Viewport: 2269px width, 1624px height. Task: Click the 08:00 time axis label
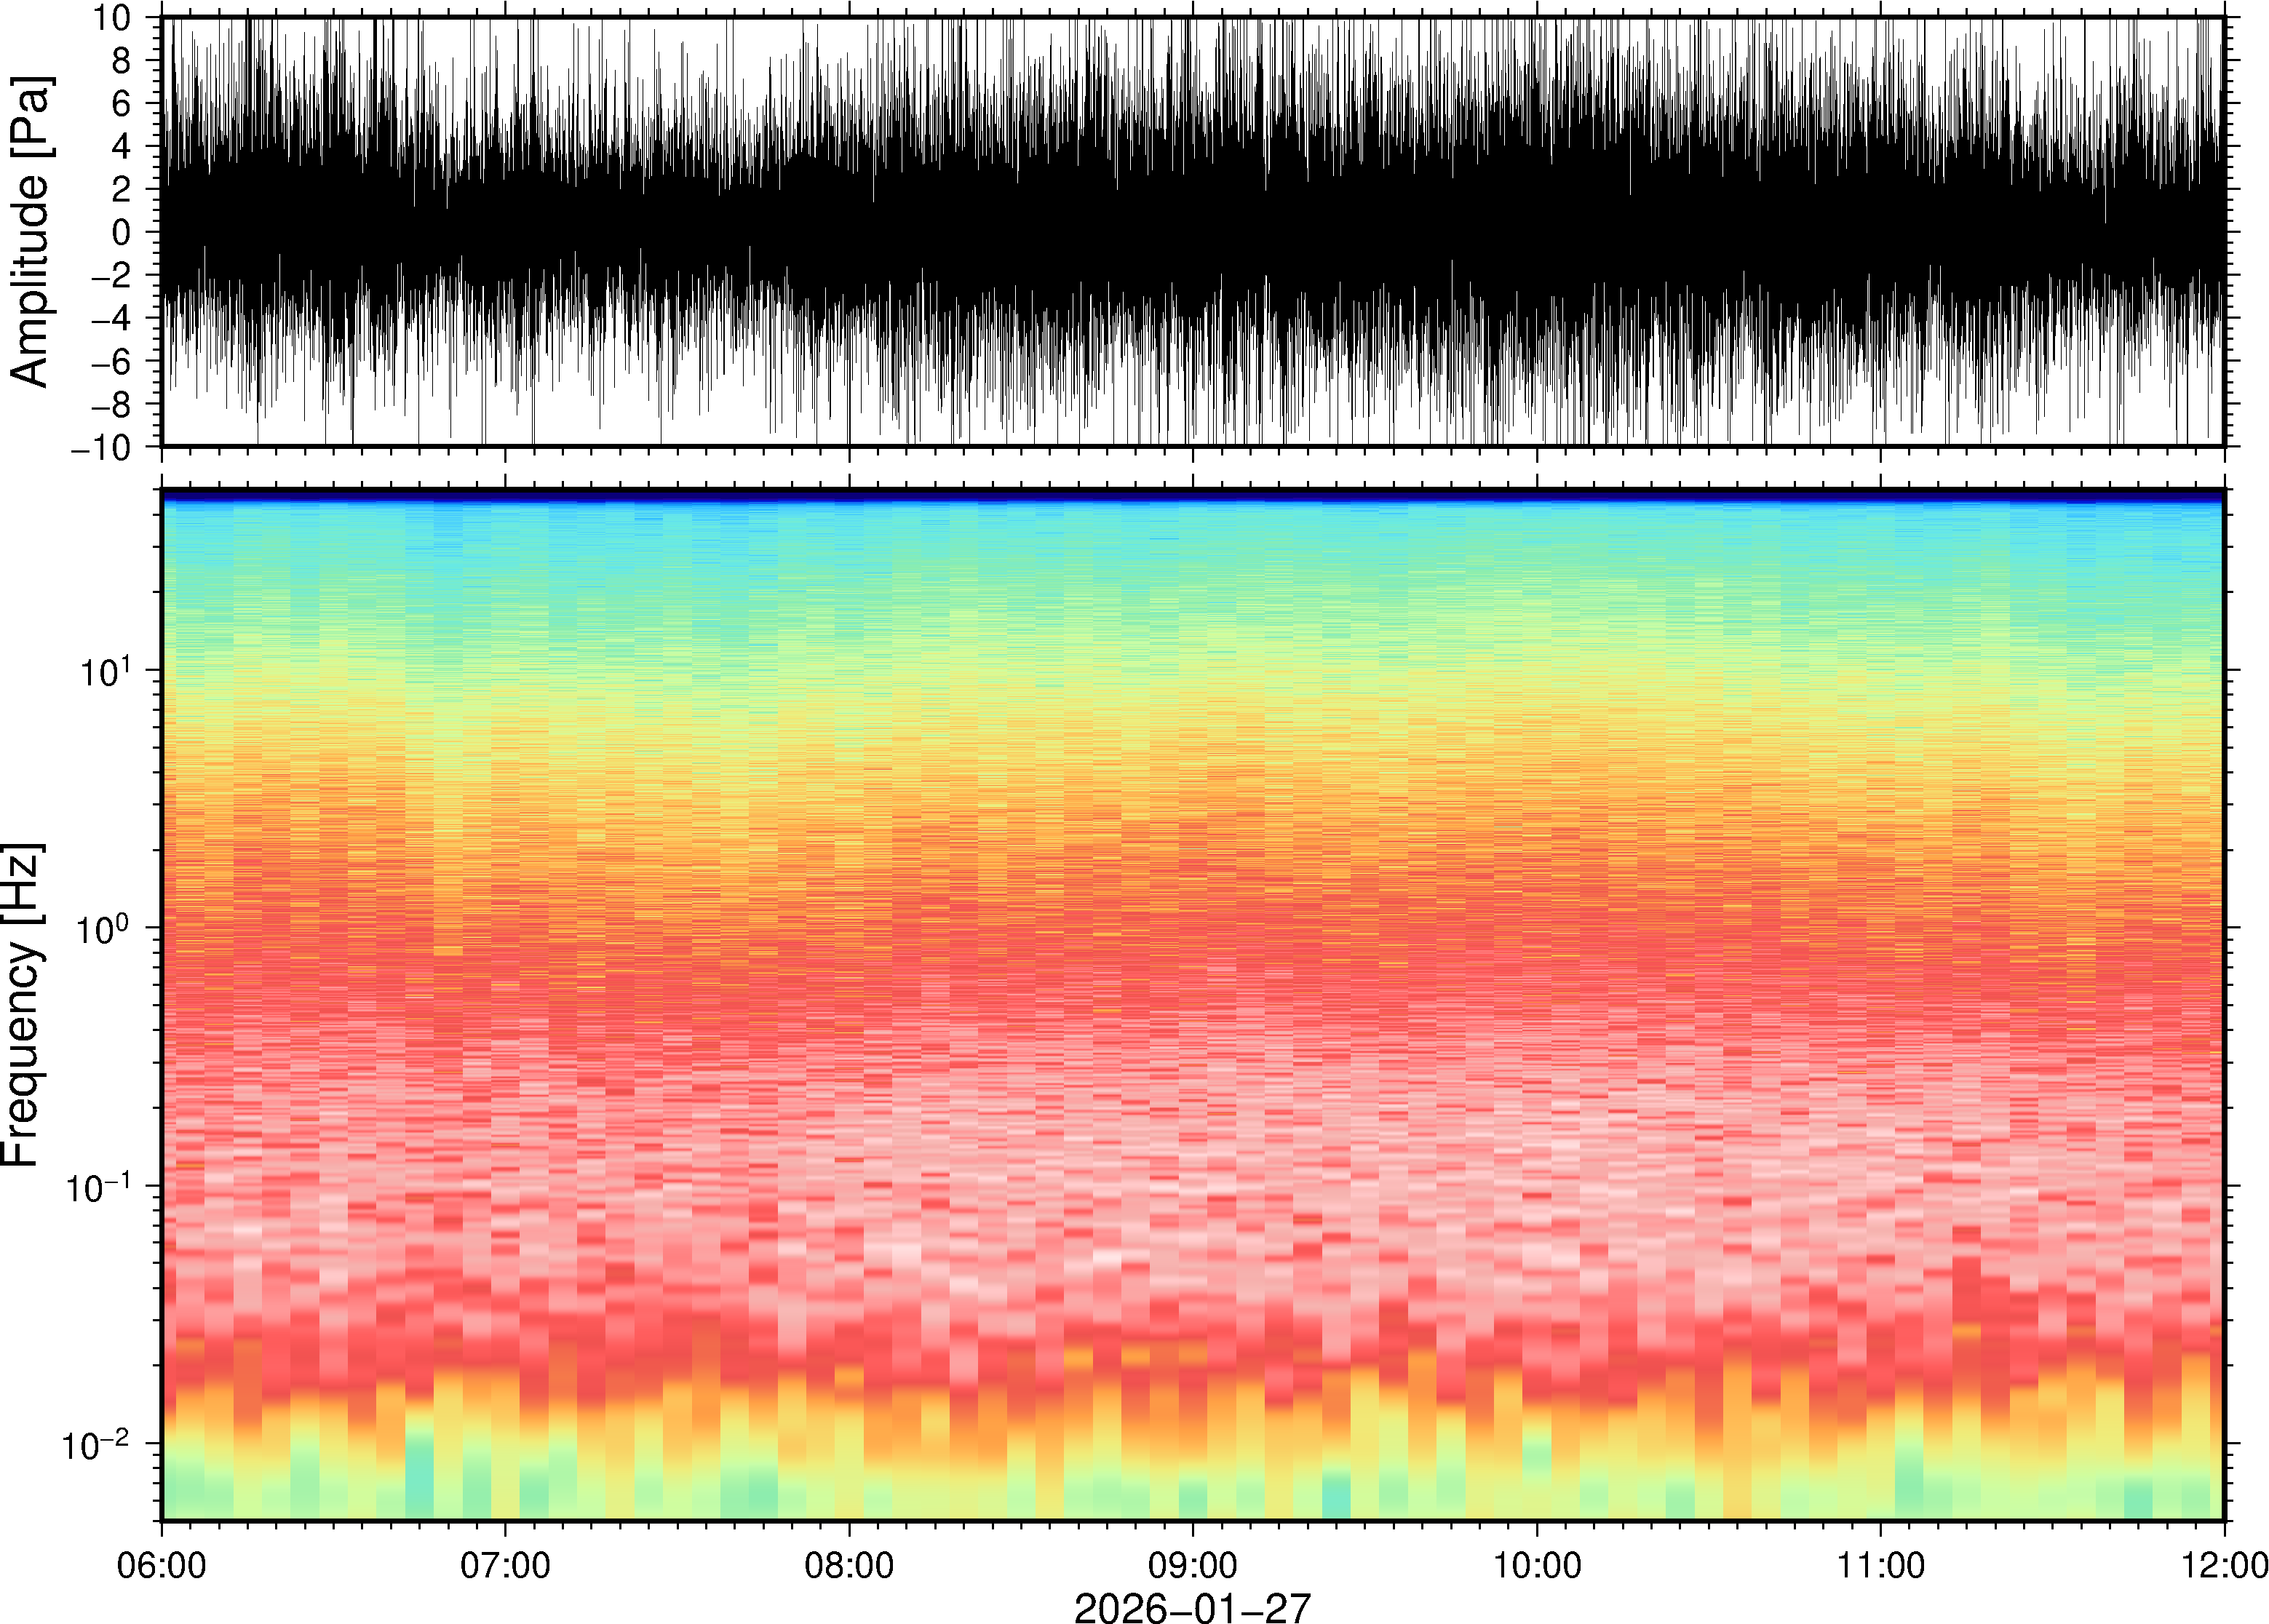point(849,1565)
